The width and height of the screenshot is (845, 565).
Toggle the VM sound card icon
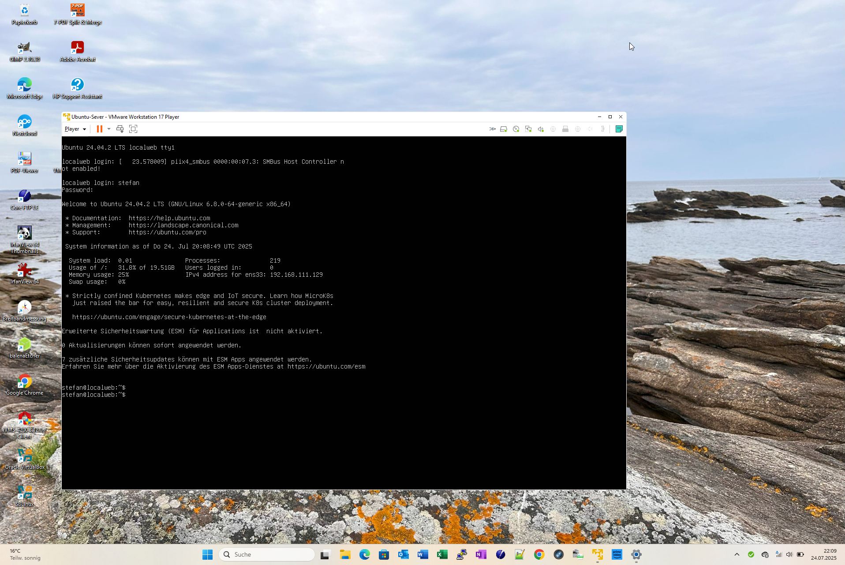[540, 129]
